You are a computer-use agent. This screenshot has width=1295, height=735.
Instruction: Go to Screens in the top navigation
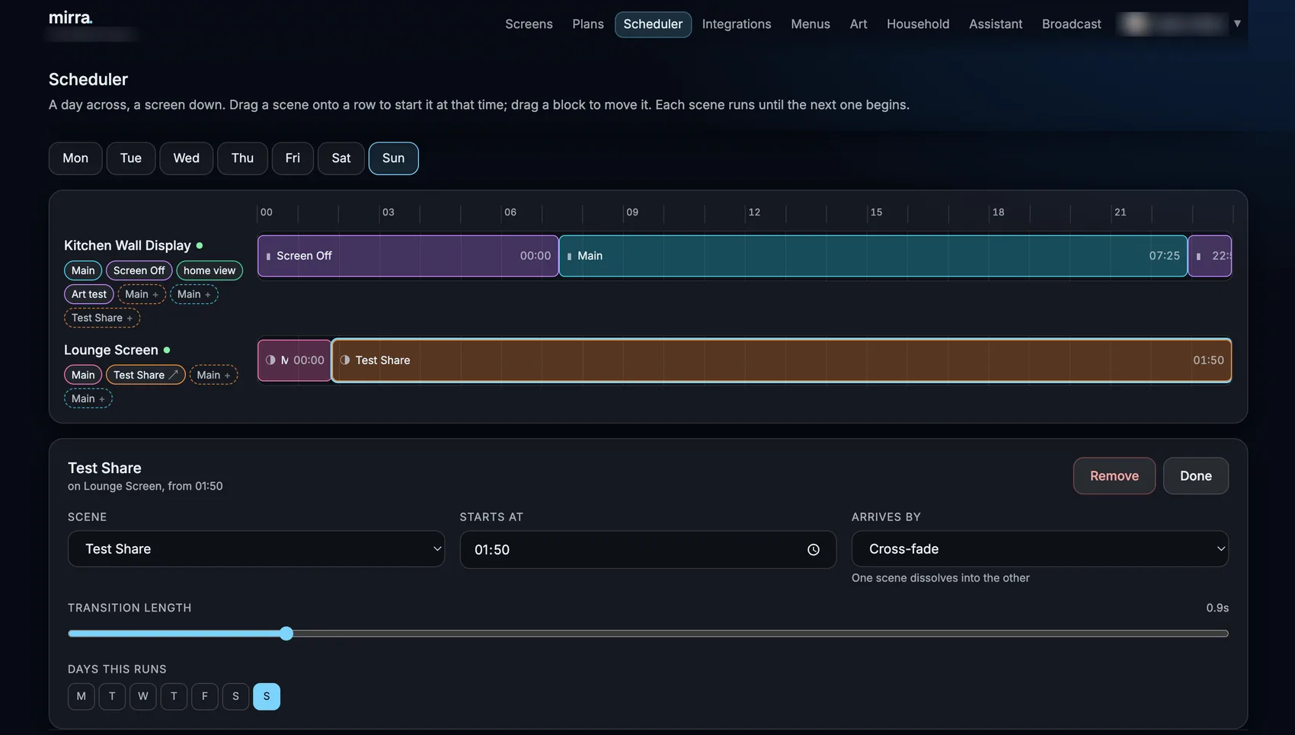[x=529, y=24]
